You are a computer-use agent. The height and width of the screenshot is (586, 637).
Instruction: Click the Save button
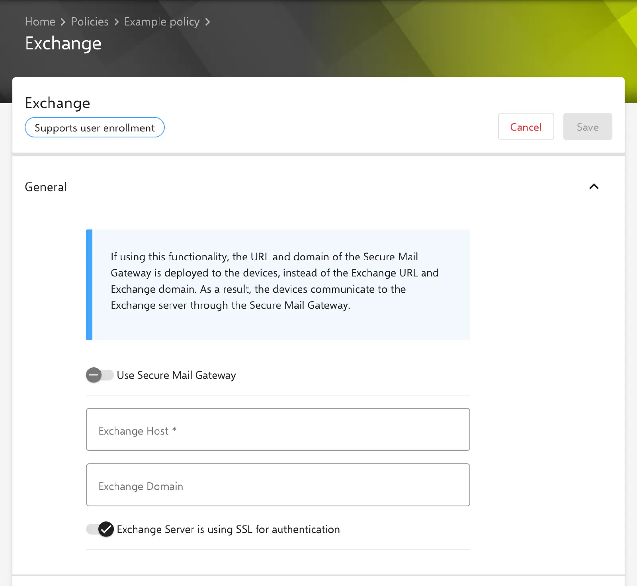coord(588,127)
